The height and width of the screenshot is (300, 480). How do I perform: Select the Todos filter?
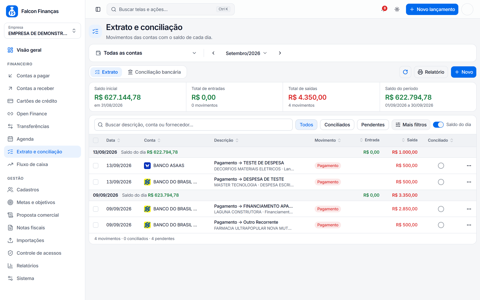tap(306, 125)
